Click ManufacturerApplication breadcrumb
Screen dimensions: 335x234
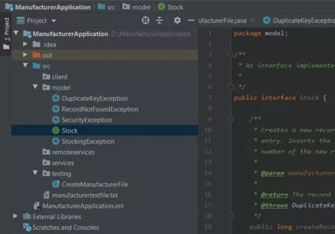pos(53,7)
